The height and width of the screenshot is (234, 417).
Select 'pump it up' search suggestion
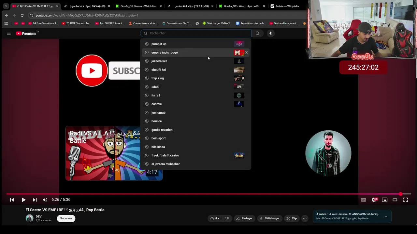click(196, 44)
